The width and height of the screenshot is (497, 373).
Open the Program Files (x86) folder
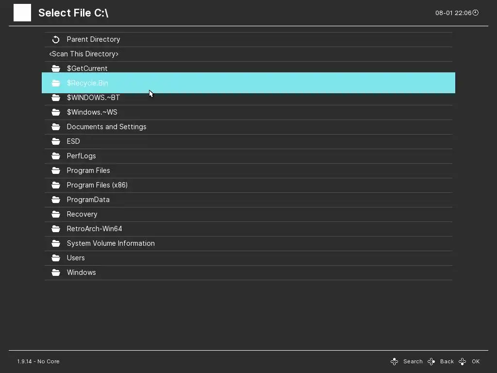[97, 185]
